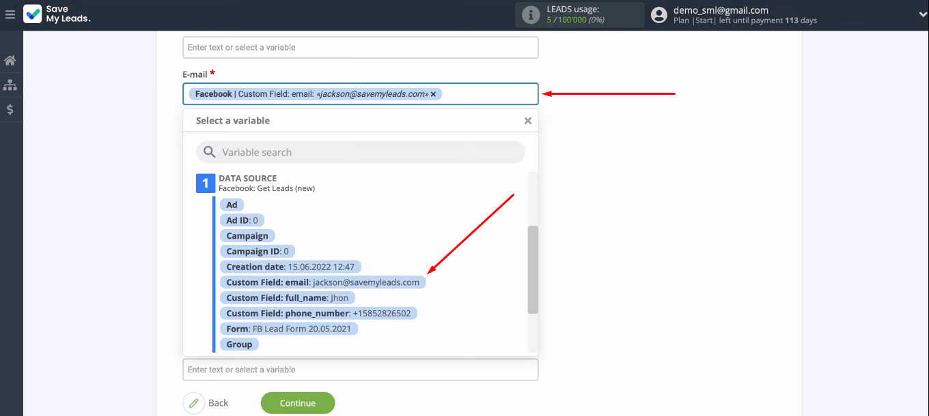The width and height of the screenshot is (929, 416).
Task: Select the Custom Field: email variable
Action: (322, 282)
